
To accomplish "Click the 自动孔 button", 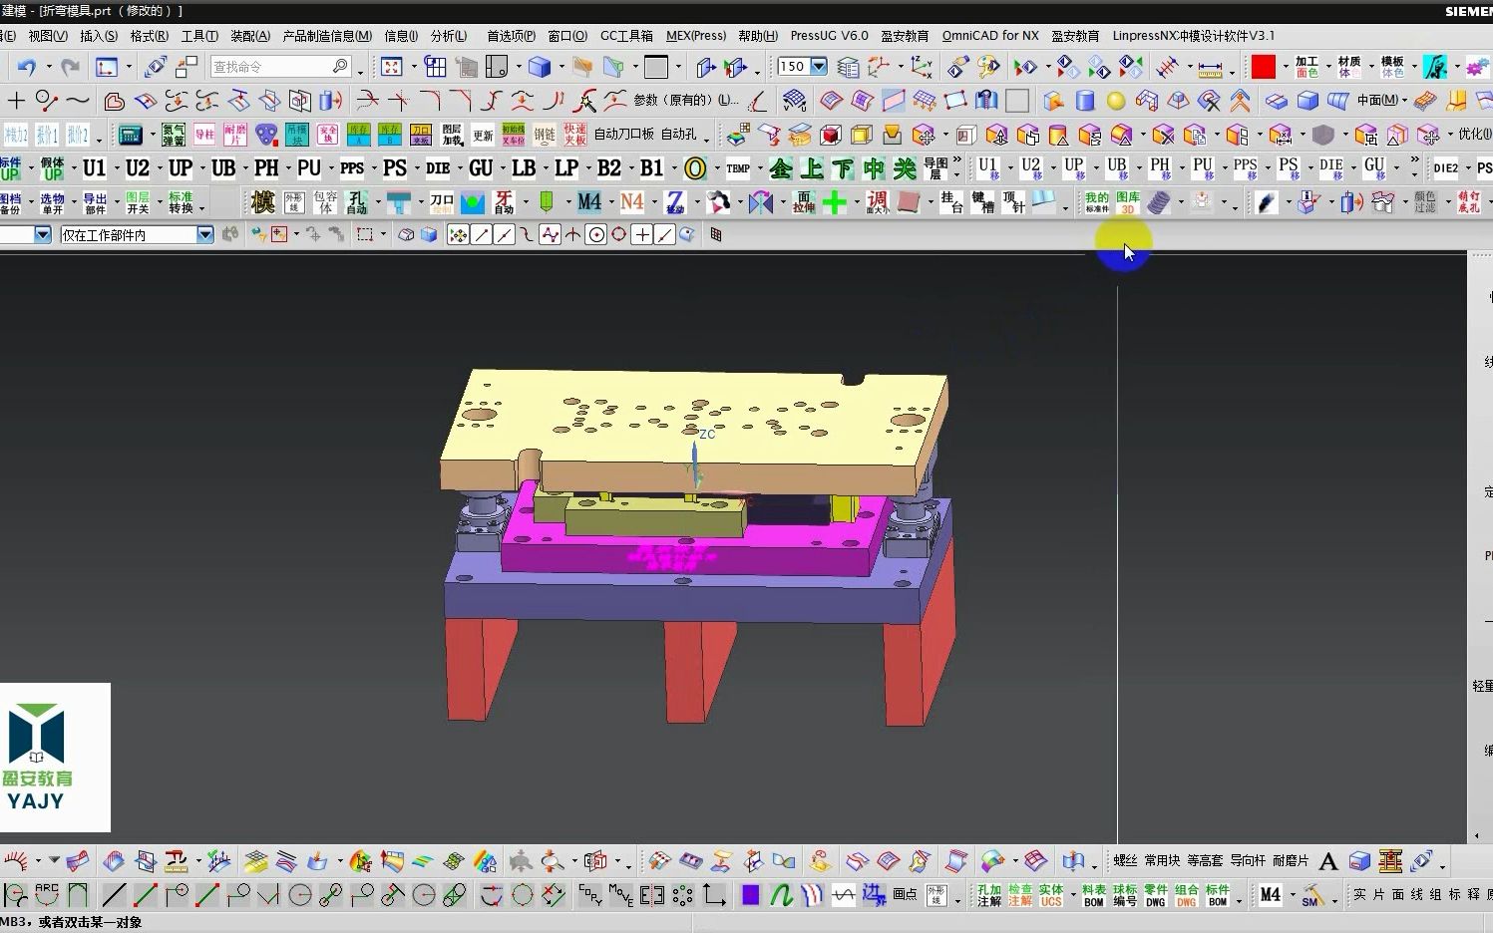I will coord(678,134).
